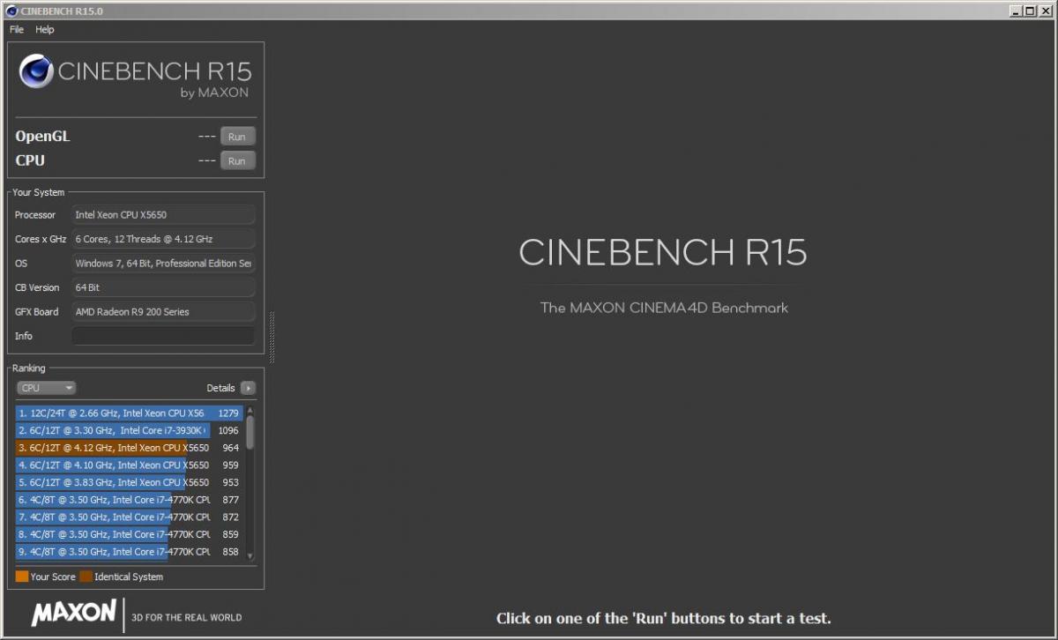Click the Cinebench title bar app icon

click(11, 10)
